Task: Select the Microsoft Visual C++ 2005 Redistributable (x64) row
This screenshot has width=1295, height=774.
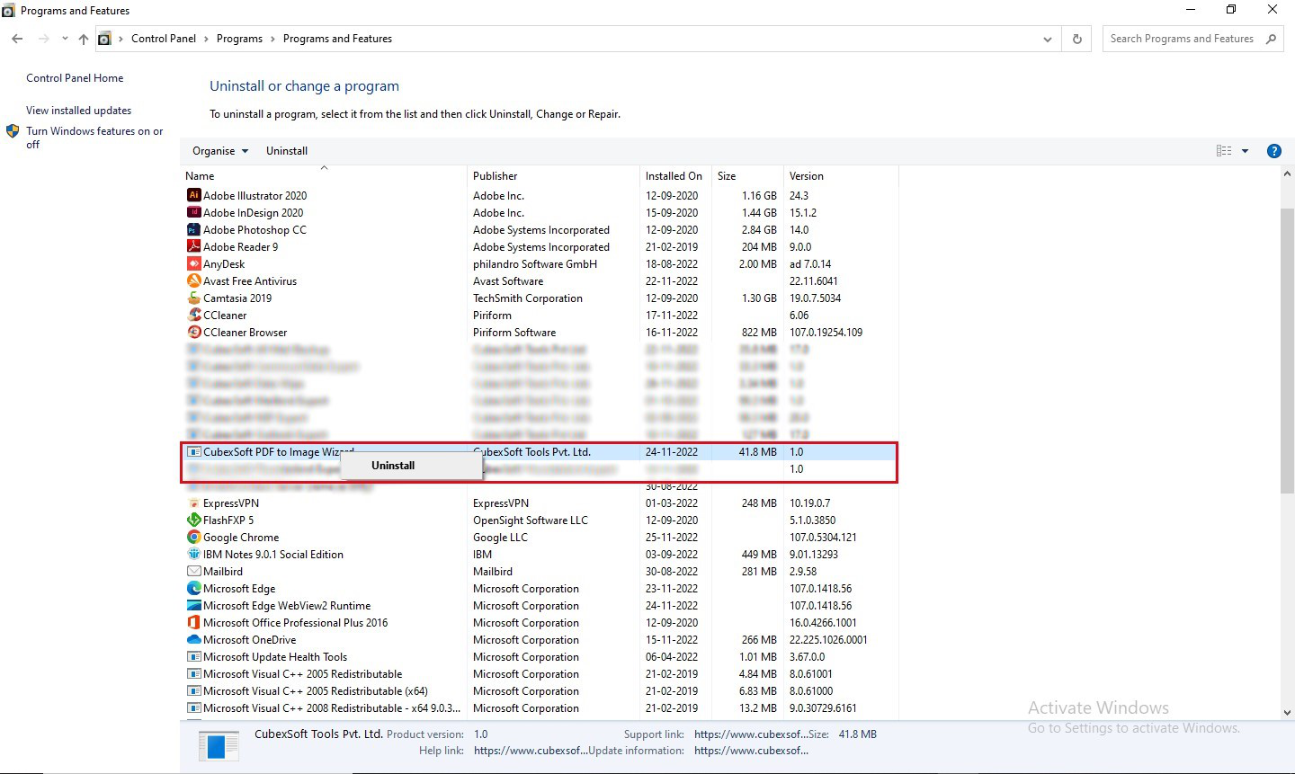Action: pyautogui.click(x=540, y=690)
